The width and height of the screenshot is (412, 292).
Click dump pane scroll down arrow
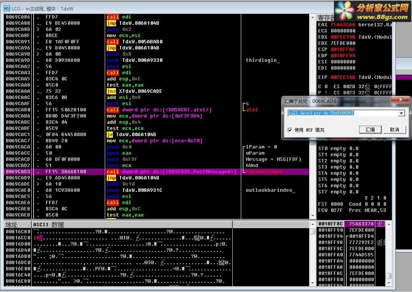click(312, 283)
